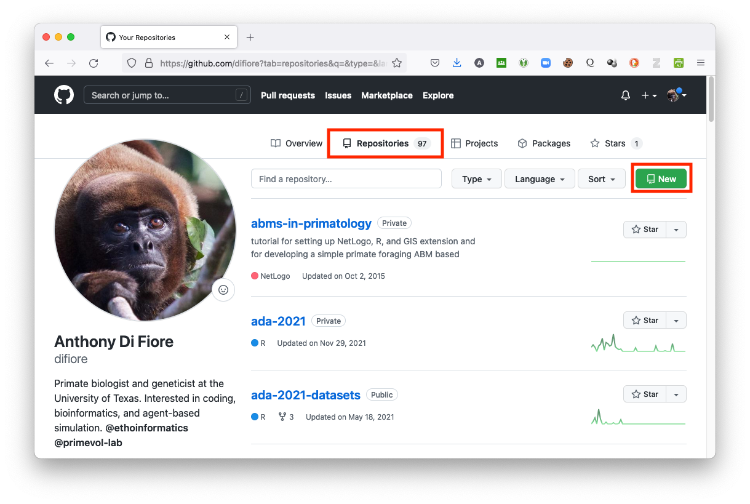This screenshot has width=750, height=504.
Task: Open Firefox hamburger application menu
Action: tap(700, 63)
